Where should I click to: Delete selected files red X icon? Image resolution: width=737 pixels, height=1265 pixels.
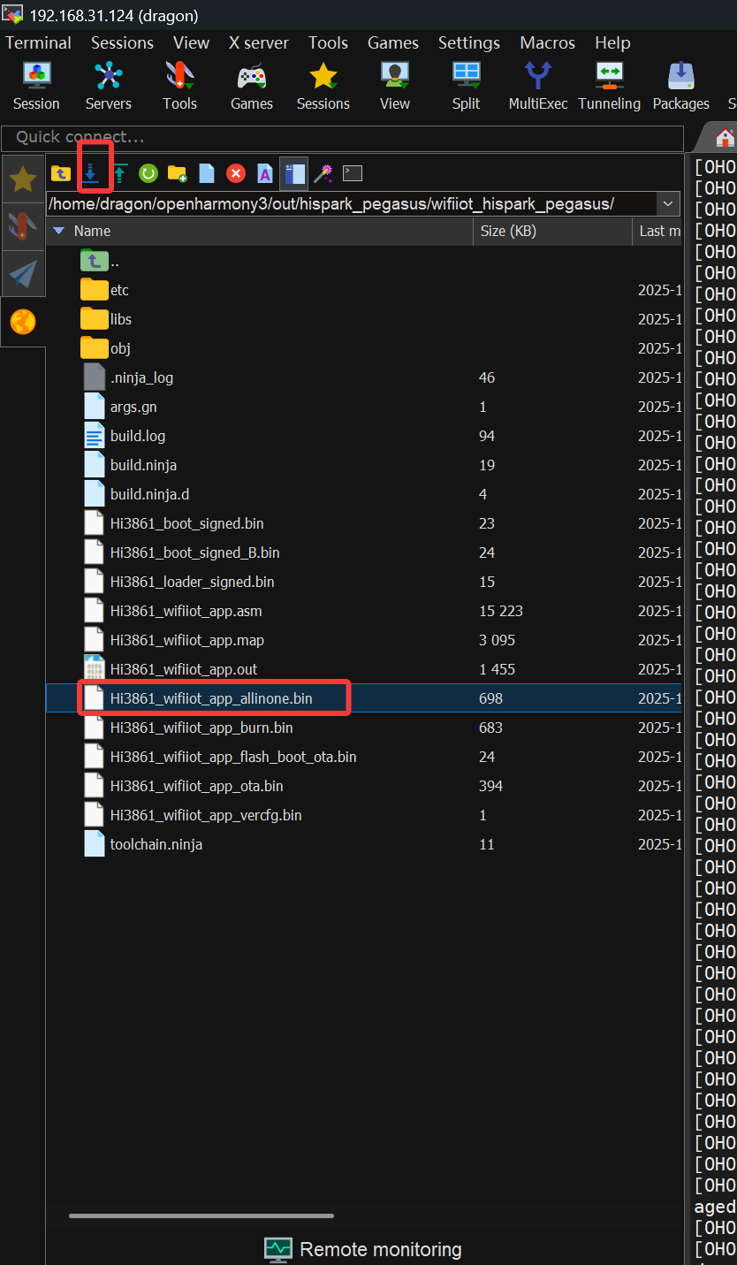coord(236,173)
